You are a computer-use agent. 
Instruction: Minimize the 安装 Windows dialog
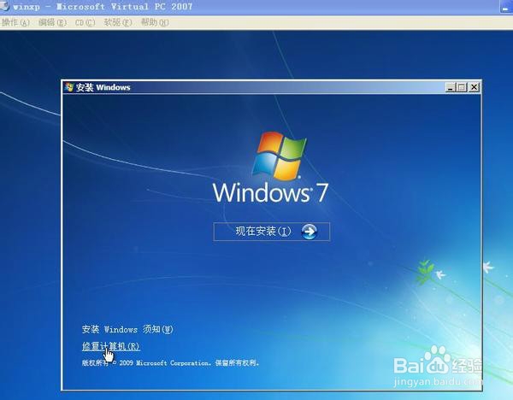[451, 87]
